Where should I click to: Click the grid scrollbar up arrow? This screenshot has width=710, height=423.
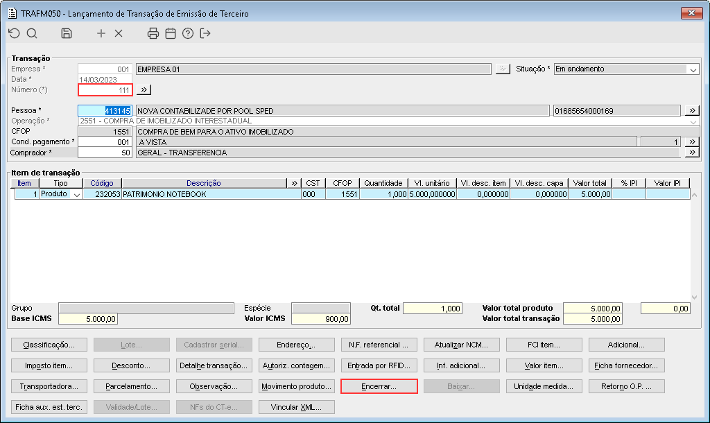tap(695, 195)
